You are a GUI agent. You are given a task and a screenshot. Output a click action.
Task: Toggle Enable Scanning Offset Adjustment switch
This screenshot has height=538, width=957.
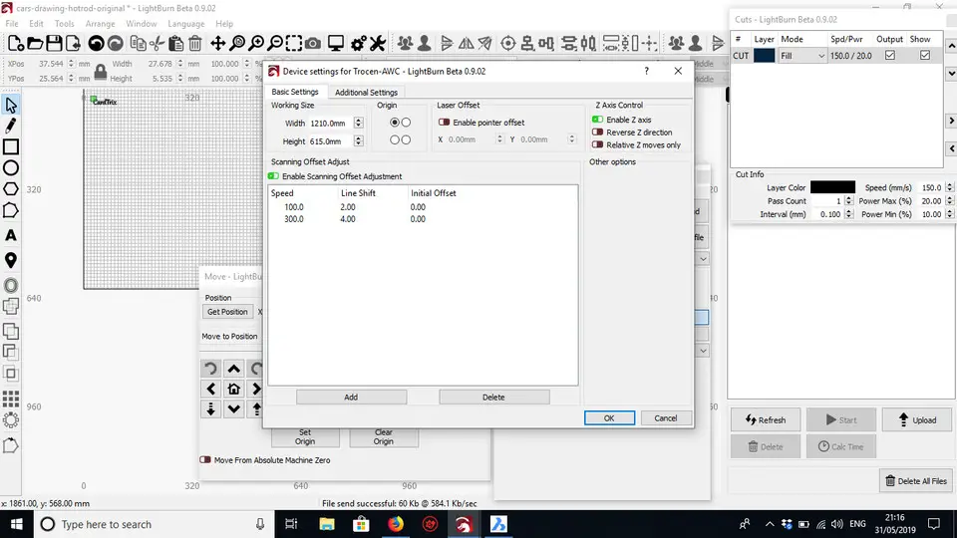273,176
